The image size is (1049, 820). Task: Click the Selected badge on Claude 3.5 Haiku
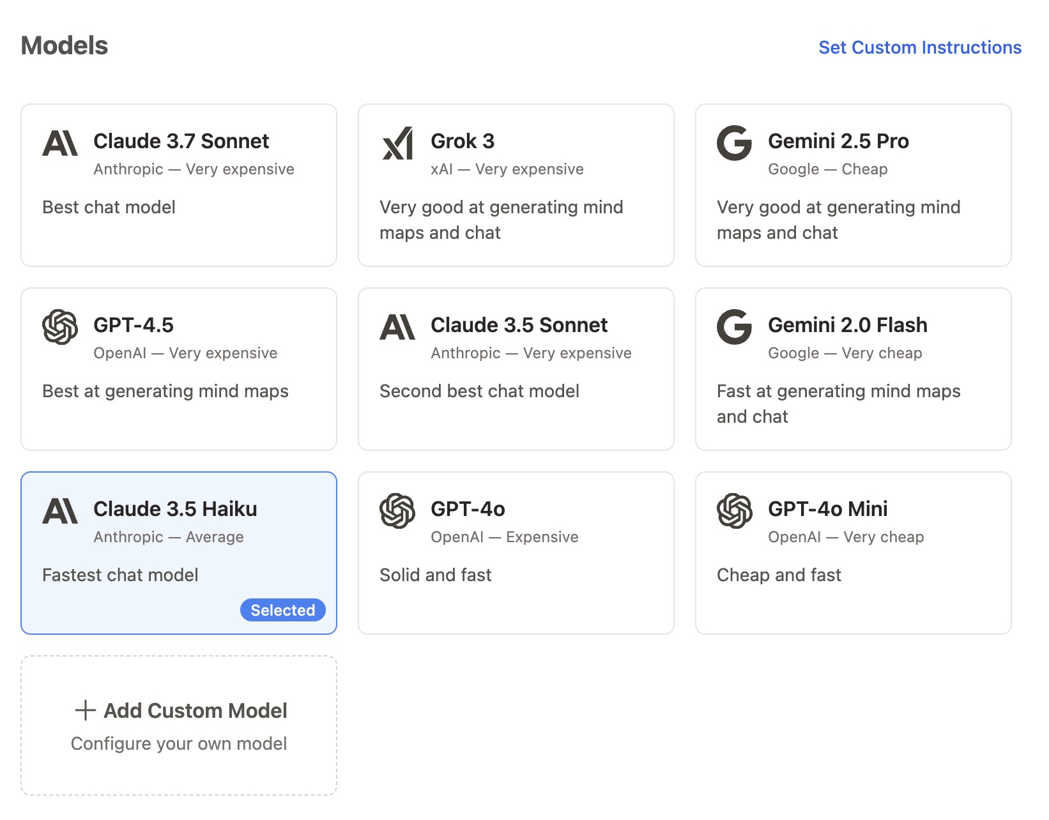click(283, 610)
